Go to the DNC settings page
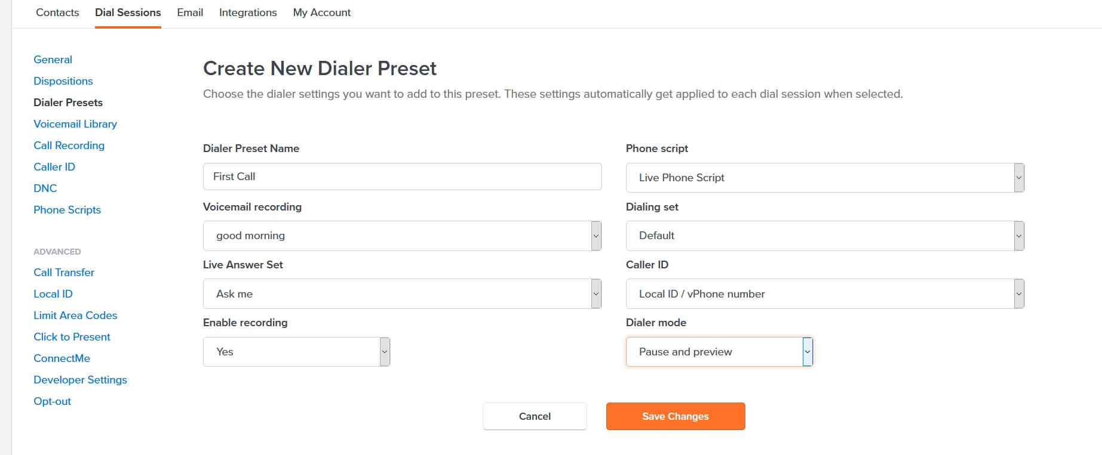Image resolution: width=1102 pixels, height=455 pixels. [45, 188]
